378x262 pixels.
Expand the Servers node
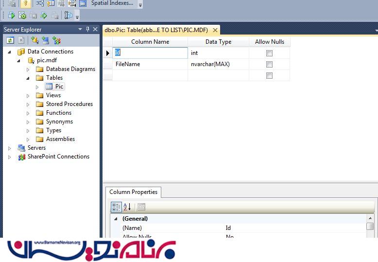click(9, 148)
